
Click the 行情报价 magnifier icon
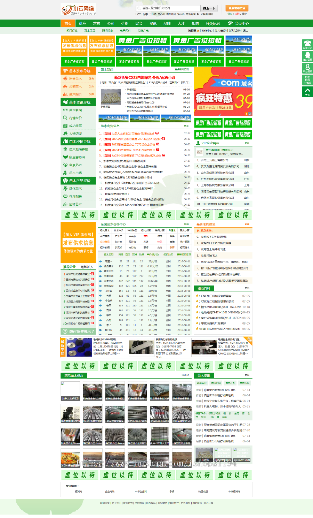(65, 118)
